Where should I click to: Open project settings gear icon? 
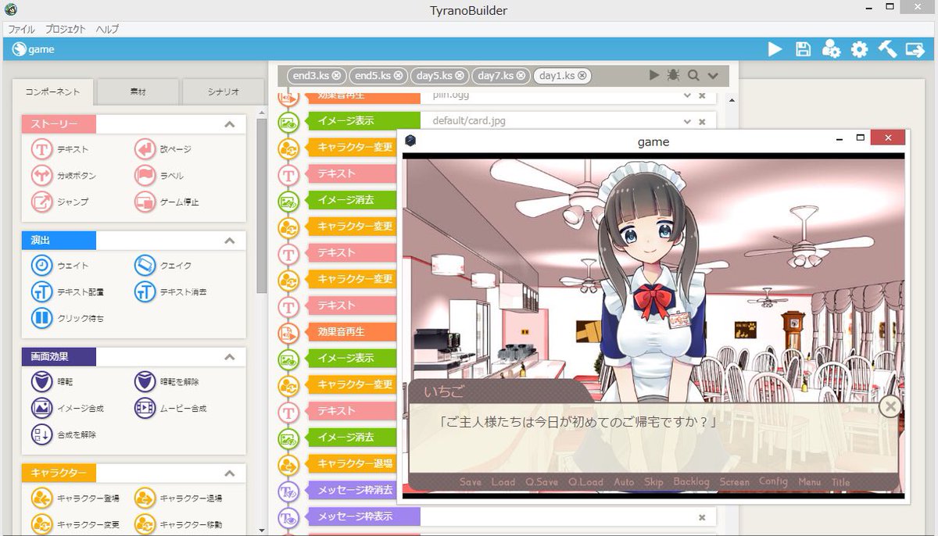(x=859, y=49)
